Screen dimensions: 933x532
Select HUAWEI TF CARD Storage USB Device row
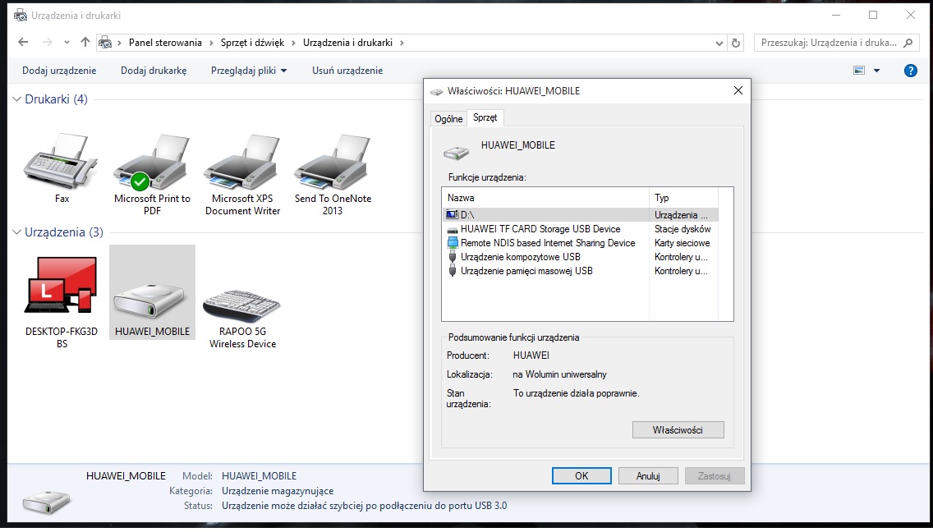click(540, 229)
